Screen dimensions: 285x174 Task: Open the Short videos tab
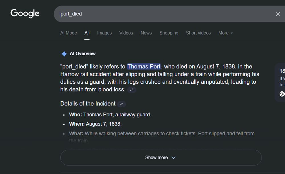click(x=198, y=33)
